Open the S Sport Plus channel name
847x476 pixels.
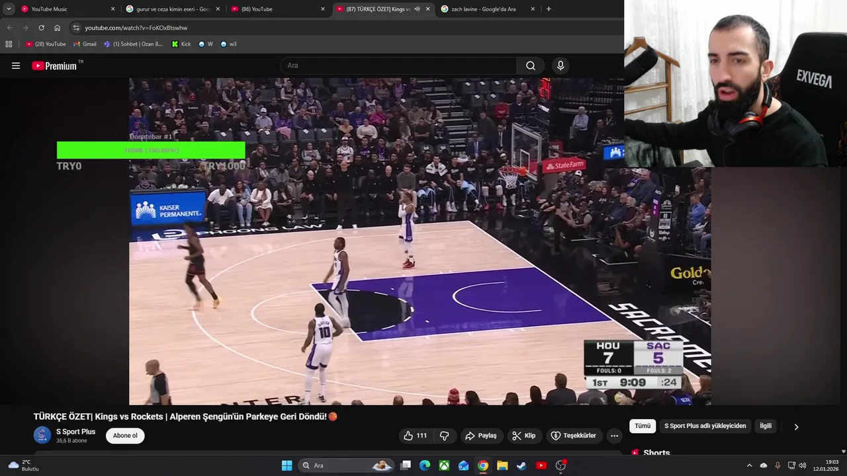pos(75,432)
